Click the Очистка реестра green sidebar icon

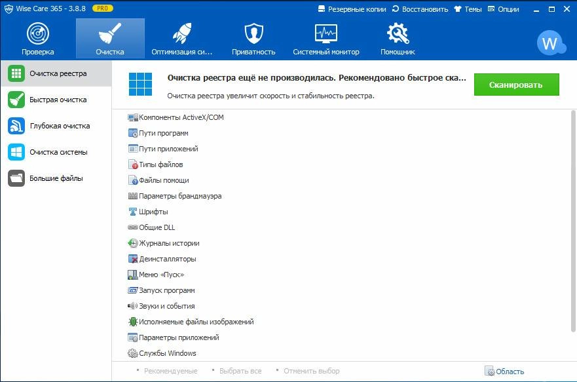point(16,73)
